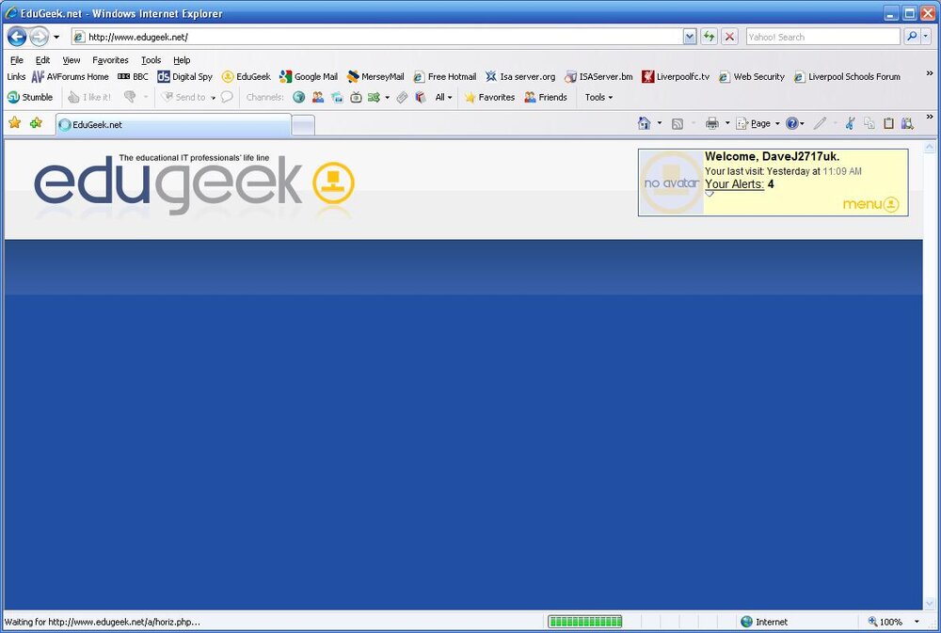Click inside the Yahoo! Search field

[822, 37]
